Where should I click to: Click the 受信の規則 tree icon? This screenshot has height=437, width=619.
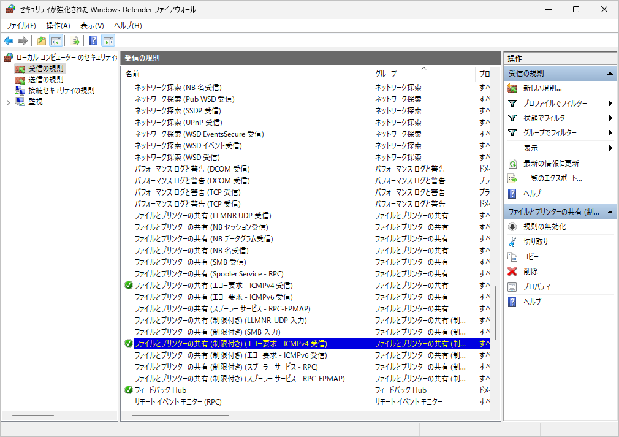pyautogui.click(x=20, y=69)
